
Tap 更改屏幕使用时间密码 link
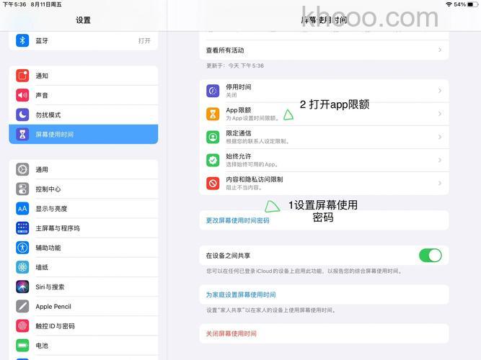[x=237, y=220]
